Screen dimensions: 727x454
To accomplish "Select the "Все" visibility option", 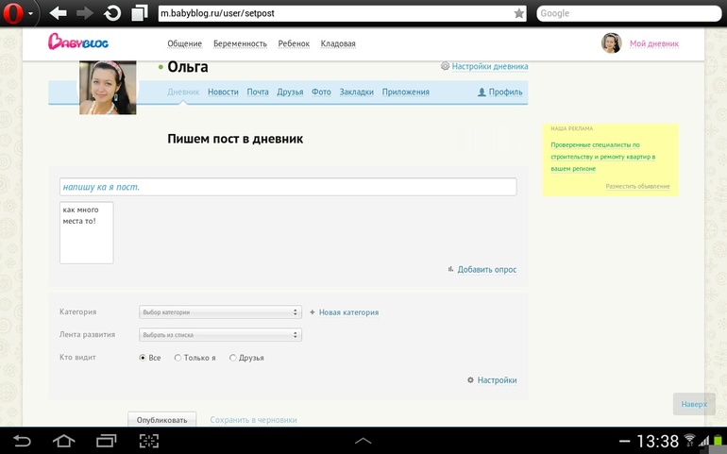I will click(143, 358).
